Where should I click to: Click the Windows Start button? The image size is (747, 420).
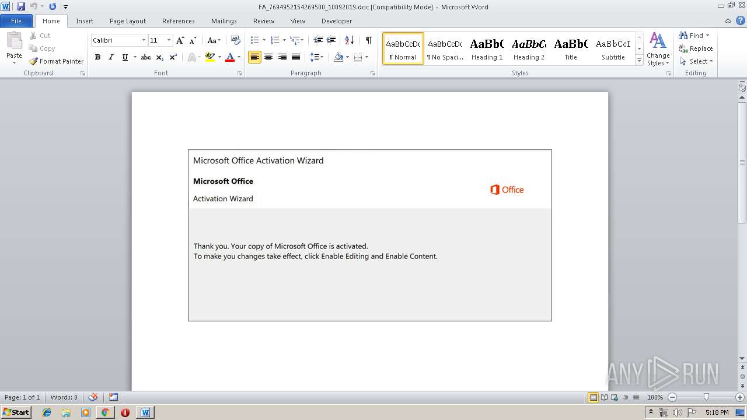coord(16,412)
